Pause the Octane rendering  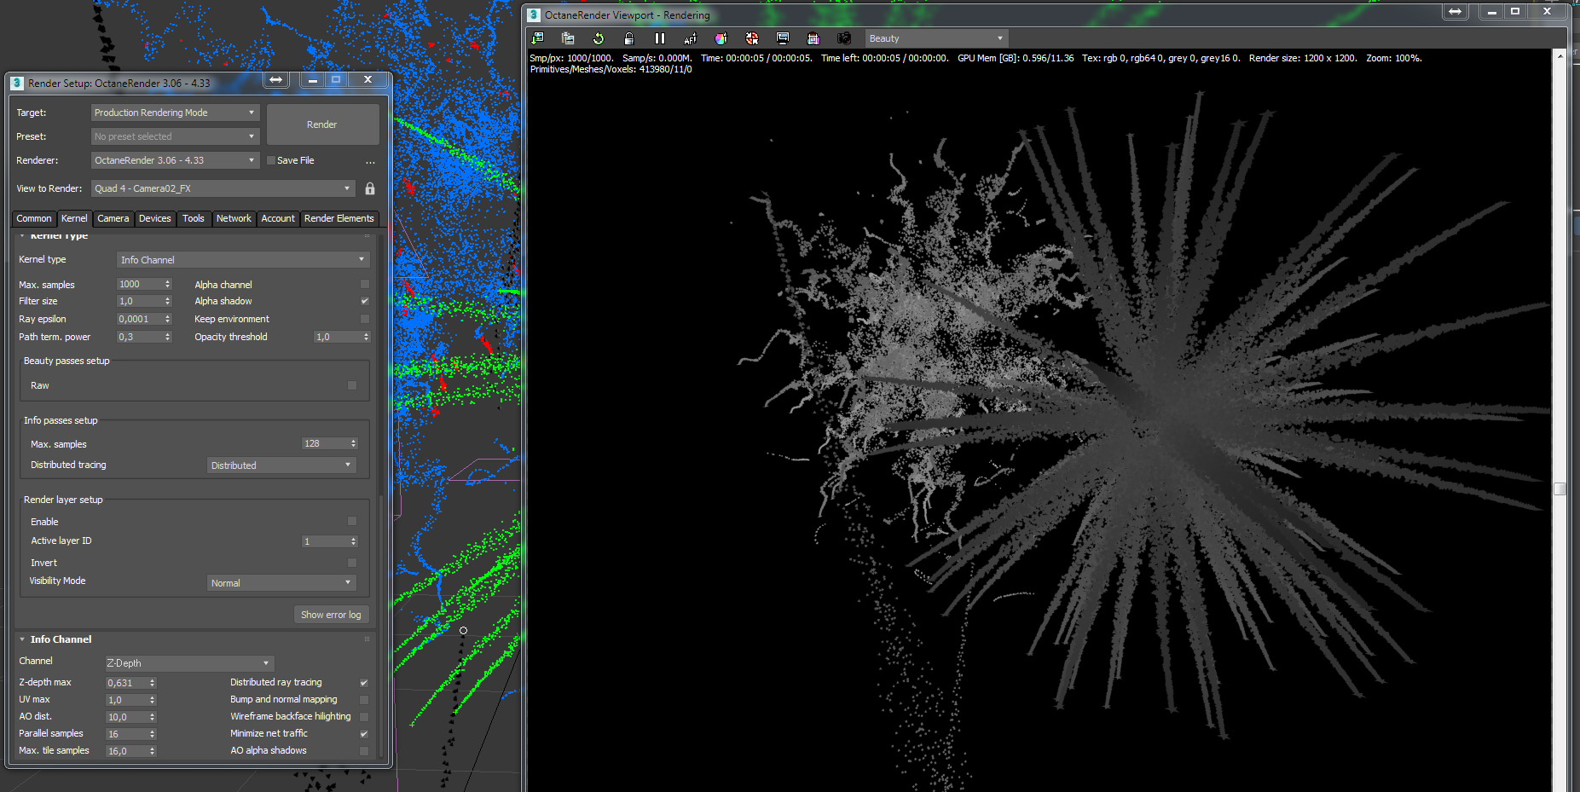click(x=660, y=38)
